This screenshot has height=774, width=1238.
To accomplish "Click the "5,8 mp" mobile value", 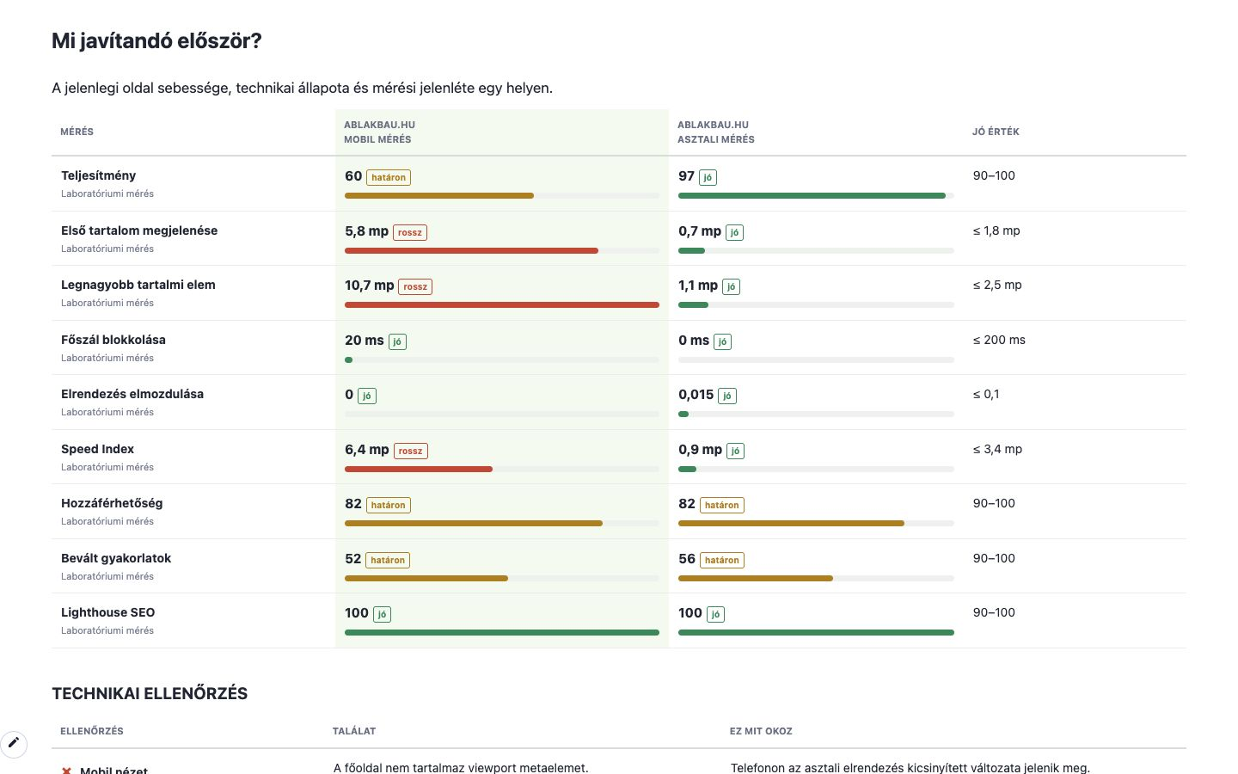I will 366,231.
